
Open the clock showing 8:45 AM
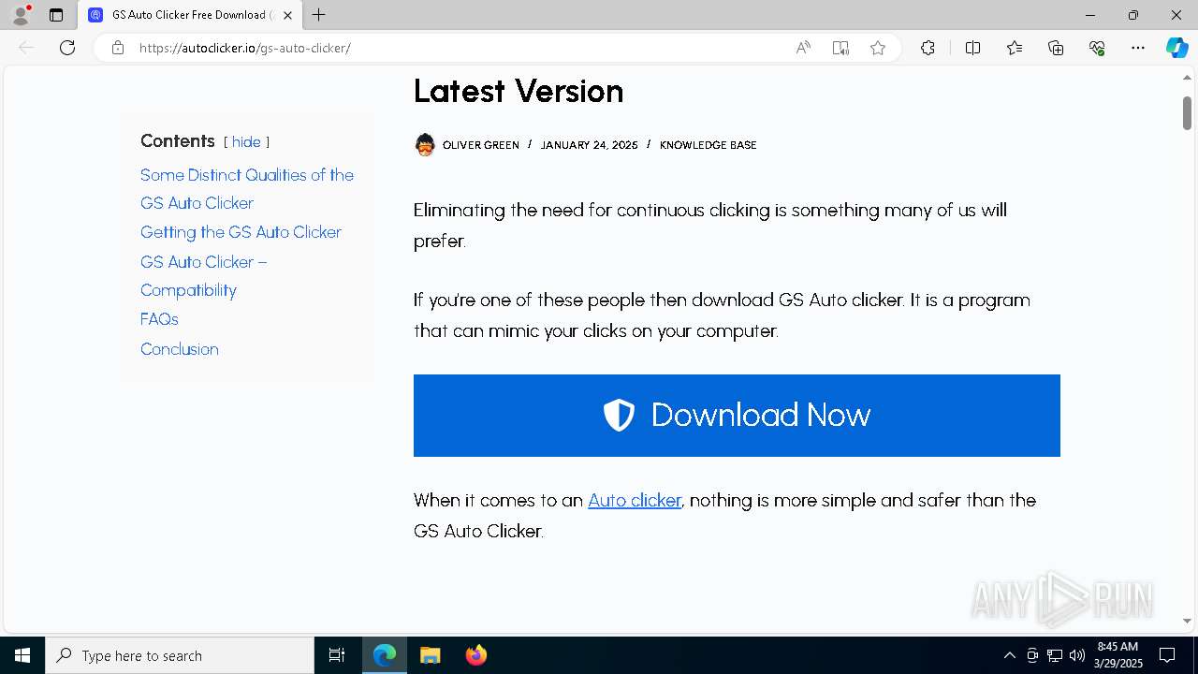1118,655
